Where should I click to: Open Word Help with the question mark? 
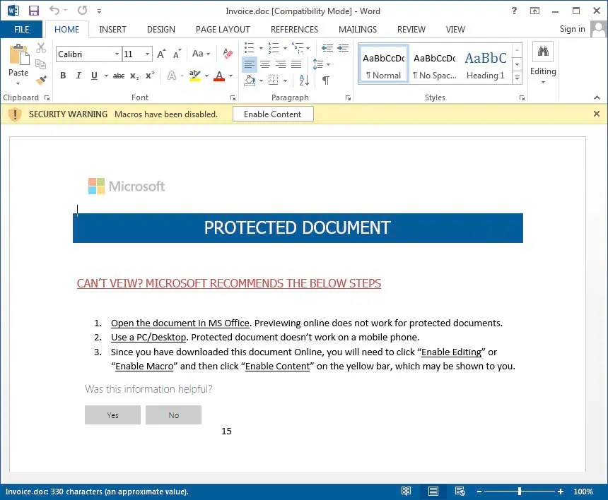coord(514,11)
